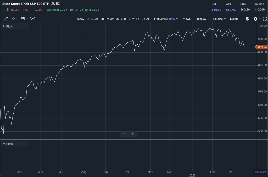Viewport: 268px width, 177px height.
Task: Click the 659.74 current price marker
Action: [262, 47]
